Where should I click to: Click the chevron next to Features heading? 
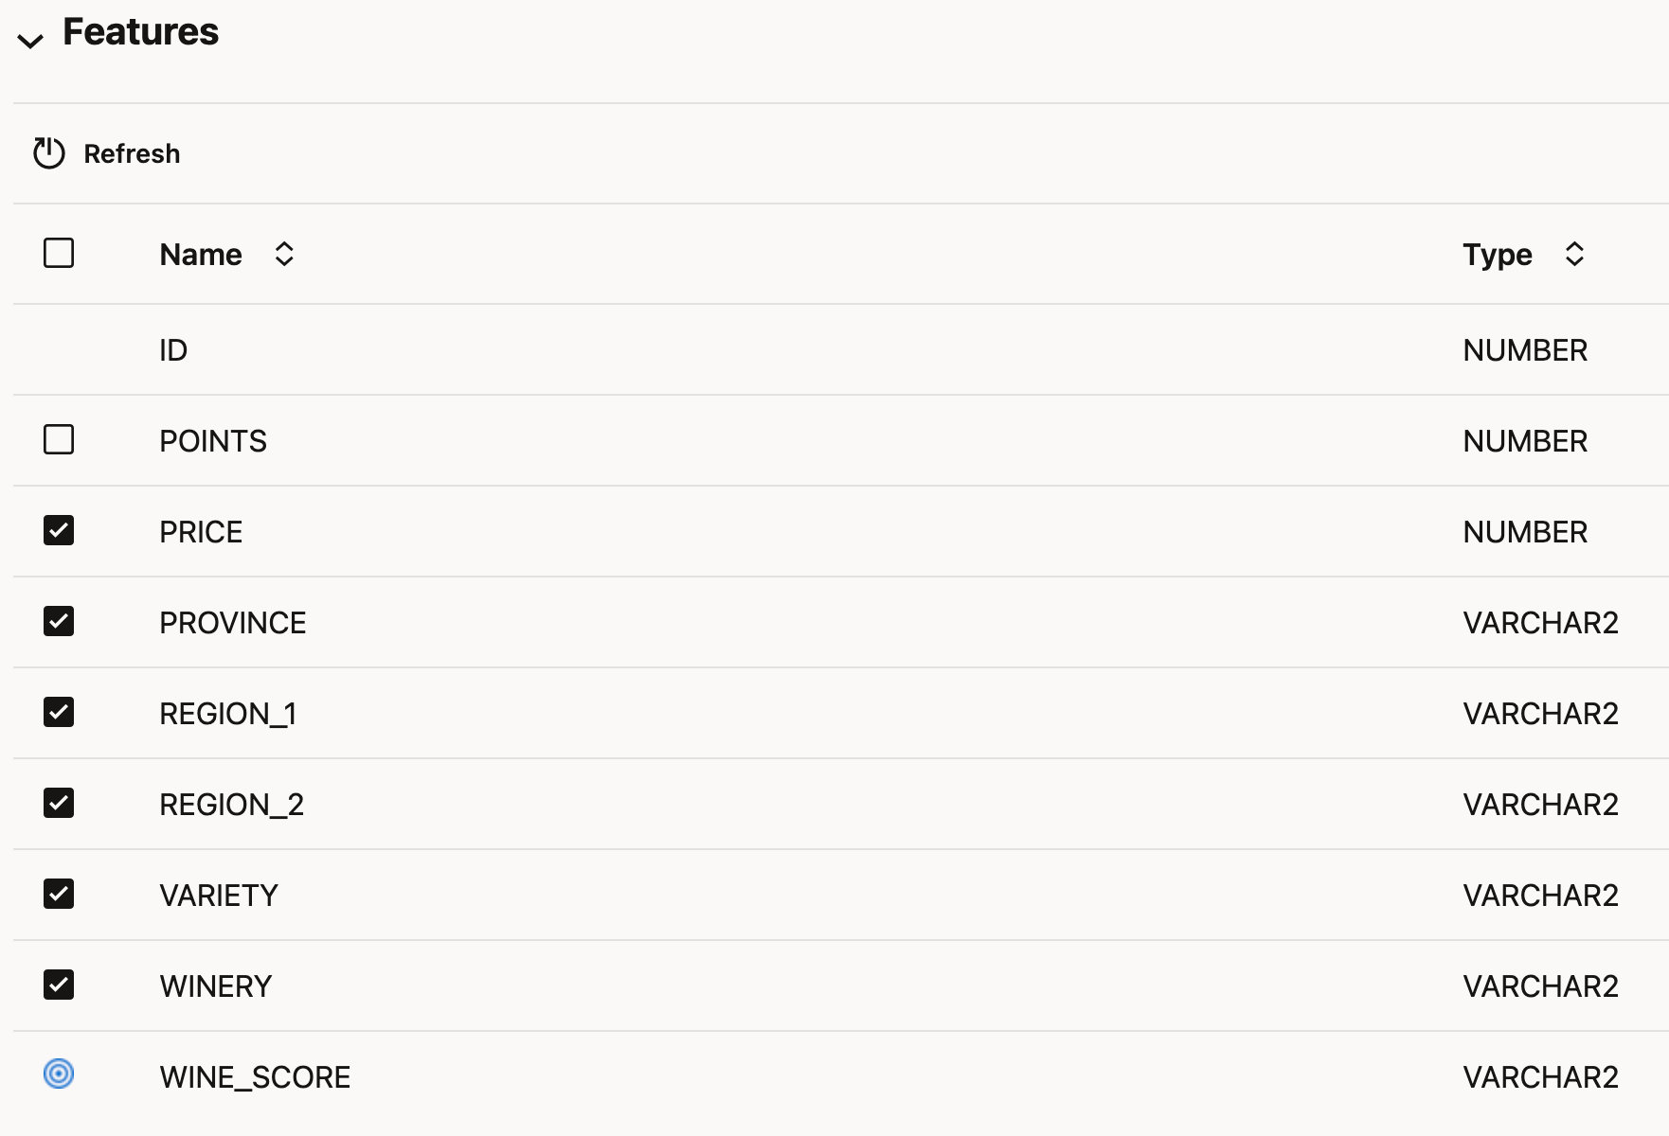coord(31,42)
